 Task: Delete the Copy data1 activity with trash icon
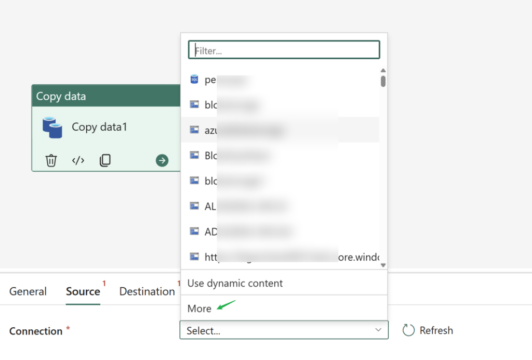[51, 160]
